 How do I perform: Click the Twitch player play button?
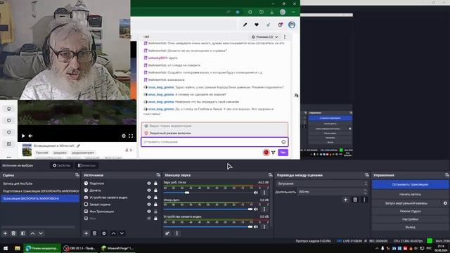pyautogui.click(x=23, y=136)
